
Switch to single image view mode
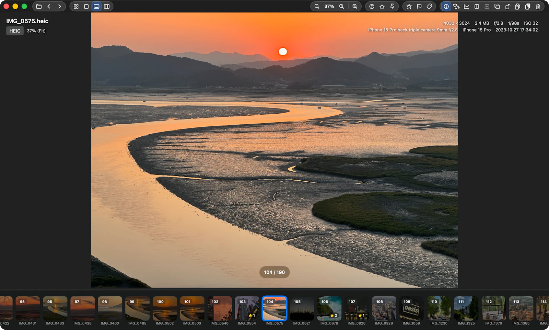tap(86, 7)
